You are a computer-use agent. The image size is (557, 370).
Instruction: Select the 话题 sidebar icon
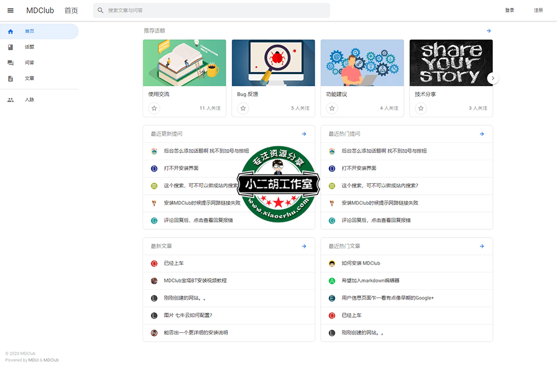tap(10, 47)
